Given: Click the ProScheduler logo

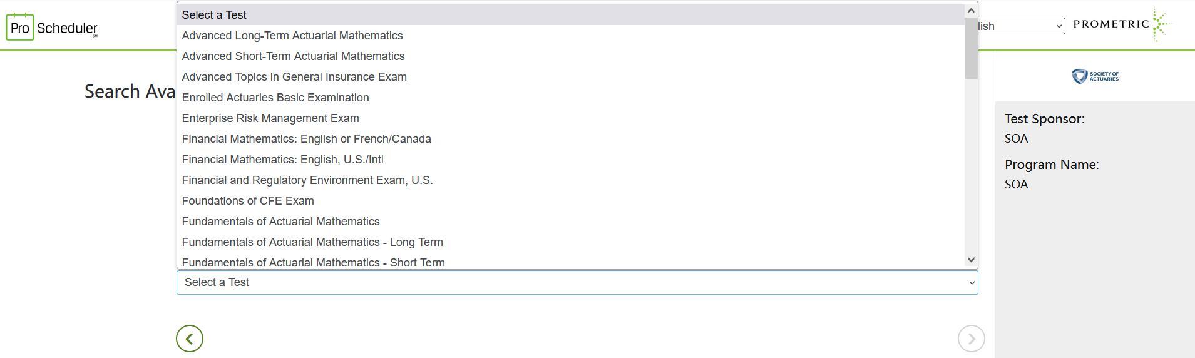Looking at the screenshot, I should pos(52,28).
